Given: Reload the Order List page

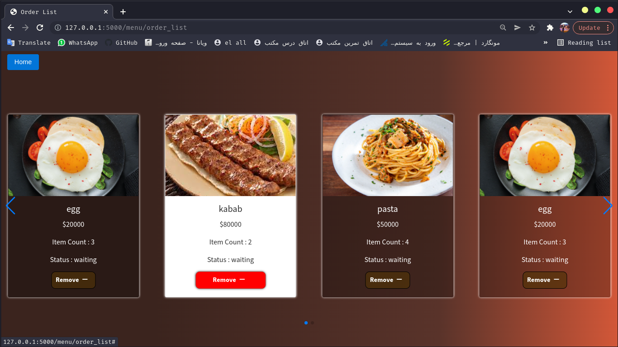Looking at the screenshot, I should pyautogui.click(x=40, y=28).
